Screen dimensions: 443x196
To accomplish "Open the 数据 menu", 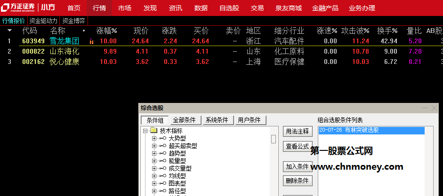I will click(x=201, y=8).
